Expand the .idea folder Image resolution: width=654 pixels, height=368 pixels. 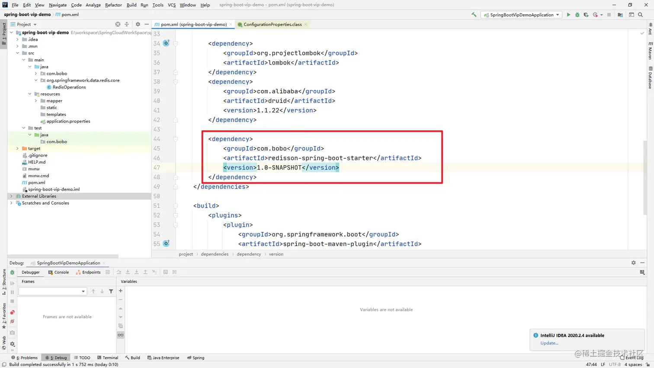tap(18, 39)
